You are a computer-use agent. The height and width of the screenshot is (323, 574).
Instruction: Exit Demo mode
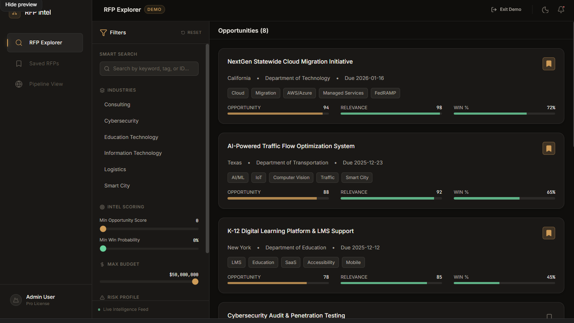[x=506, y=9]
